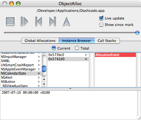Click the class list scroll down arrow
Screen dimensions: 141x120
click(x=44, y=84)
